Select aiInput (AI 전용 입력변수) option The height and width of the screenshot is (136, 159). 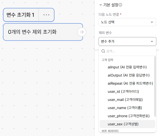[127, 67]
